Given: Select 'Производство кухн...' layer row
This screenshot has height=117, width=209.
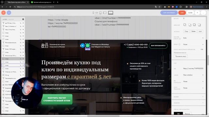Looking at the screenshot, I should point(13,78).
